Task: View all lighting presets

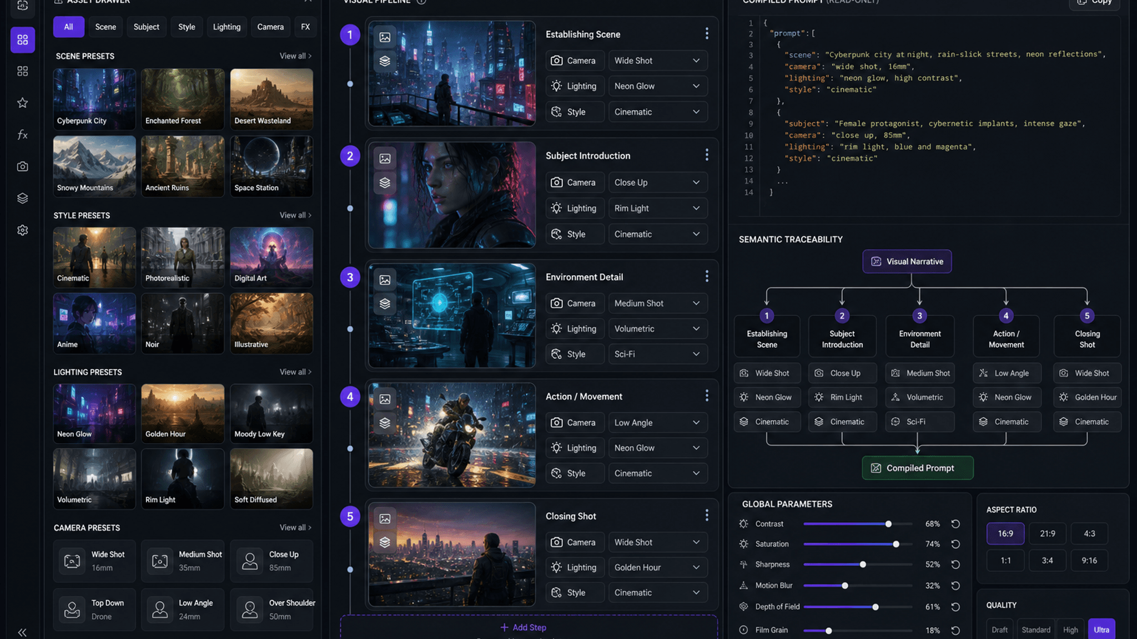Action: (x=295, y=372)
